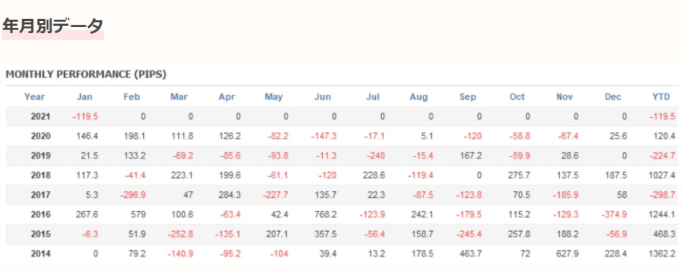Select the 2020 year row label

pos(40,136)
